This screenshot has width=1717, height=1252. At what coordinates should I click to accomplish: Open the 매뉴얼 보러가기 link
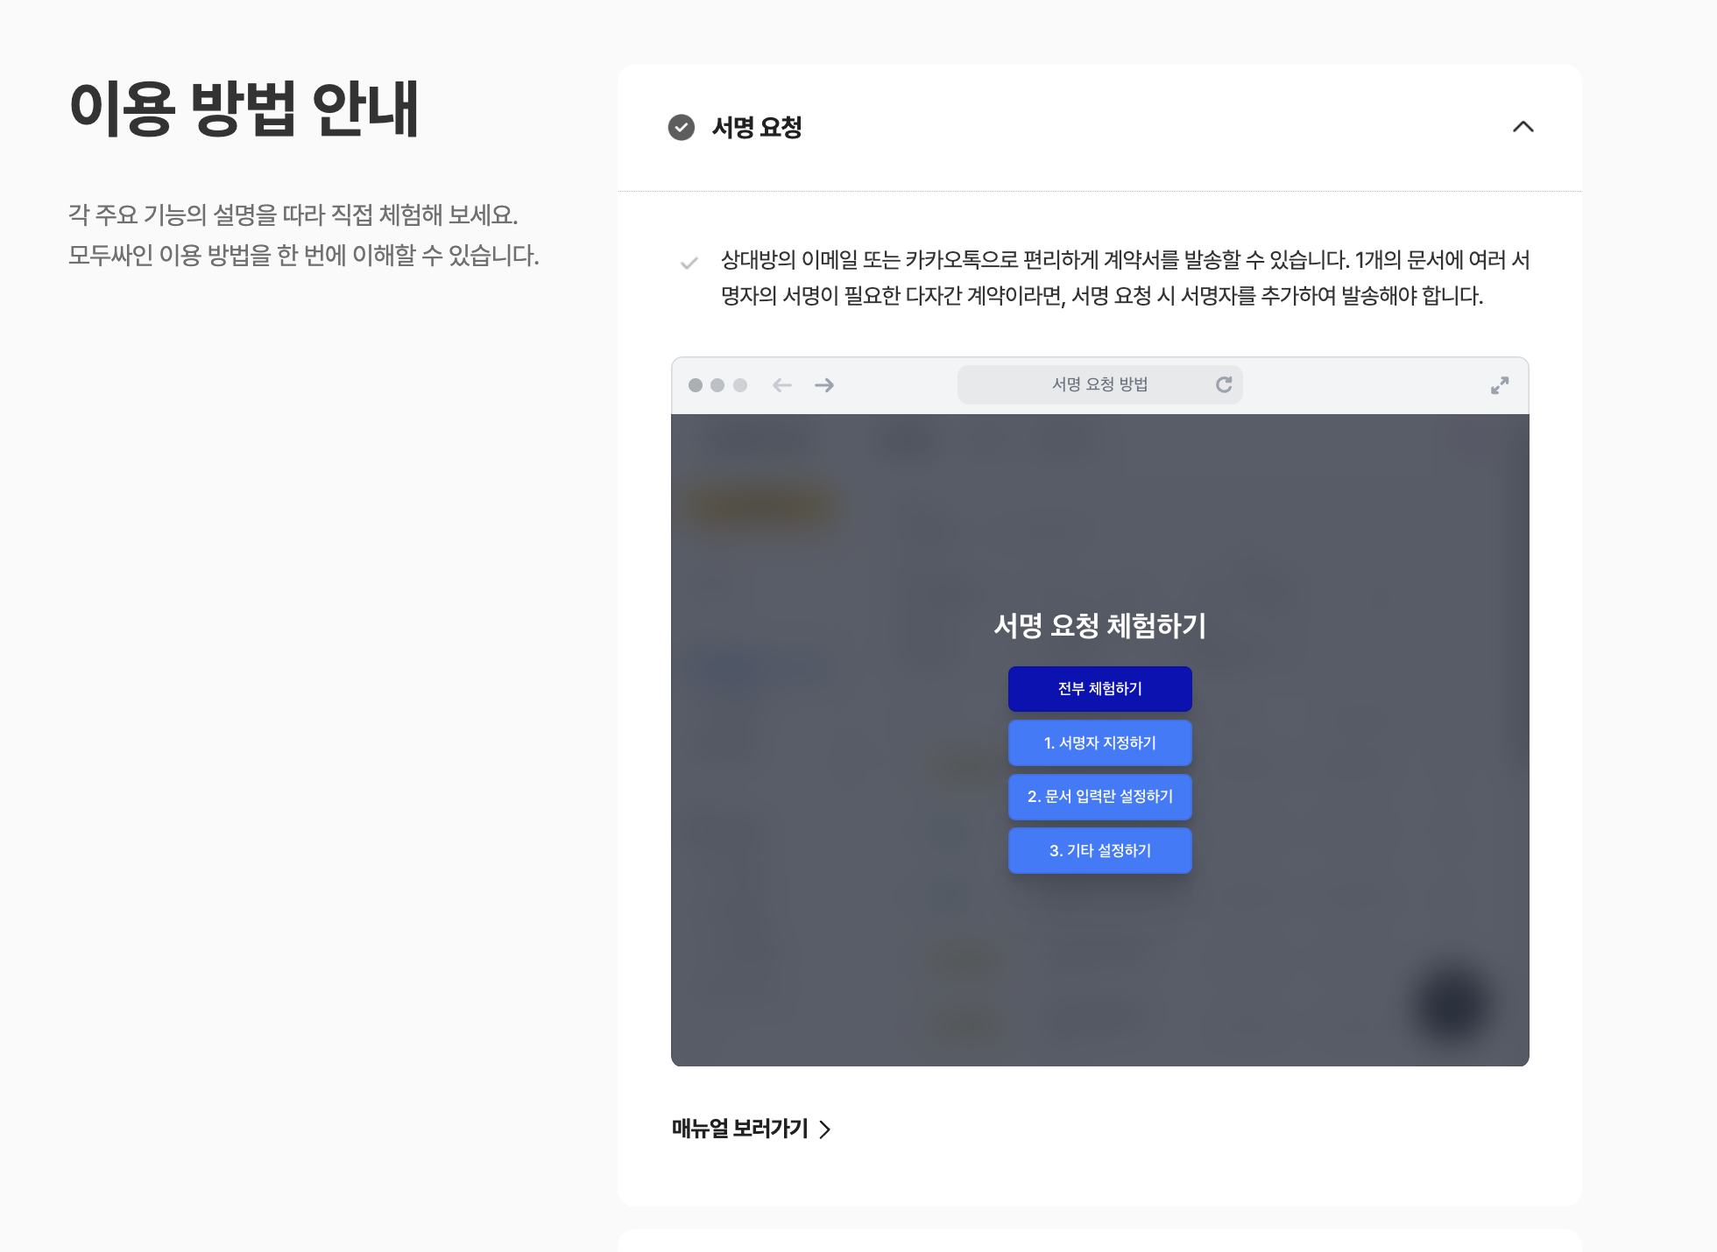click(x=739, y=1129)
